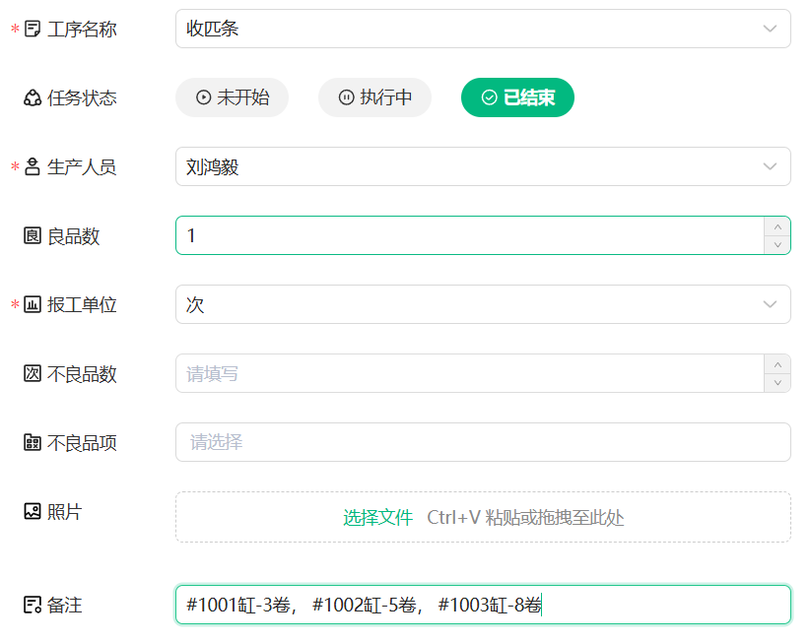Open the 不良品项 select field
Screen dimensions: 810x642
point(483,442)
